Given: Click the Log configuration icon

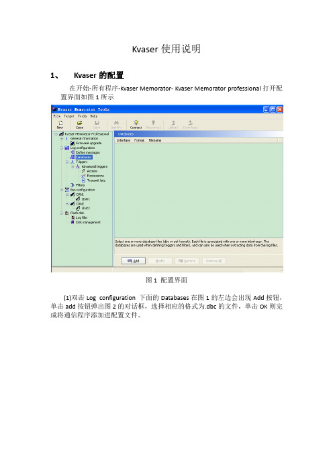Looking at the screenshot, I should pyautogui.click(x=66, y=148).
